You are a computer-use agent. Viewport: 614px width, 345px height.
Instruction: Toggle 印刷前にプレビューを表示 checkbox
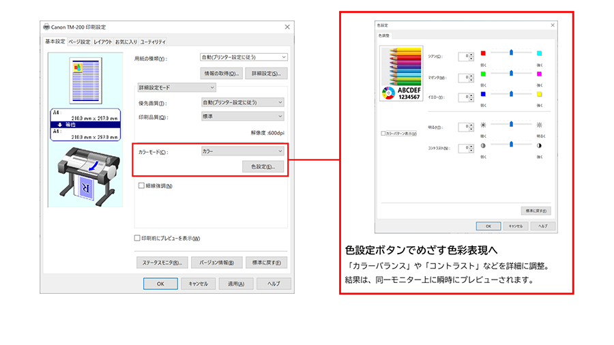click(x=137, y=238)
